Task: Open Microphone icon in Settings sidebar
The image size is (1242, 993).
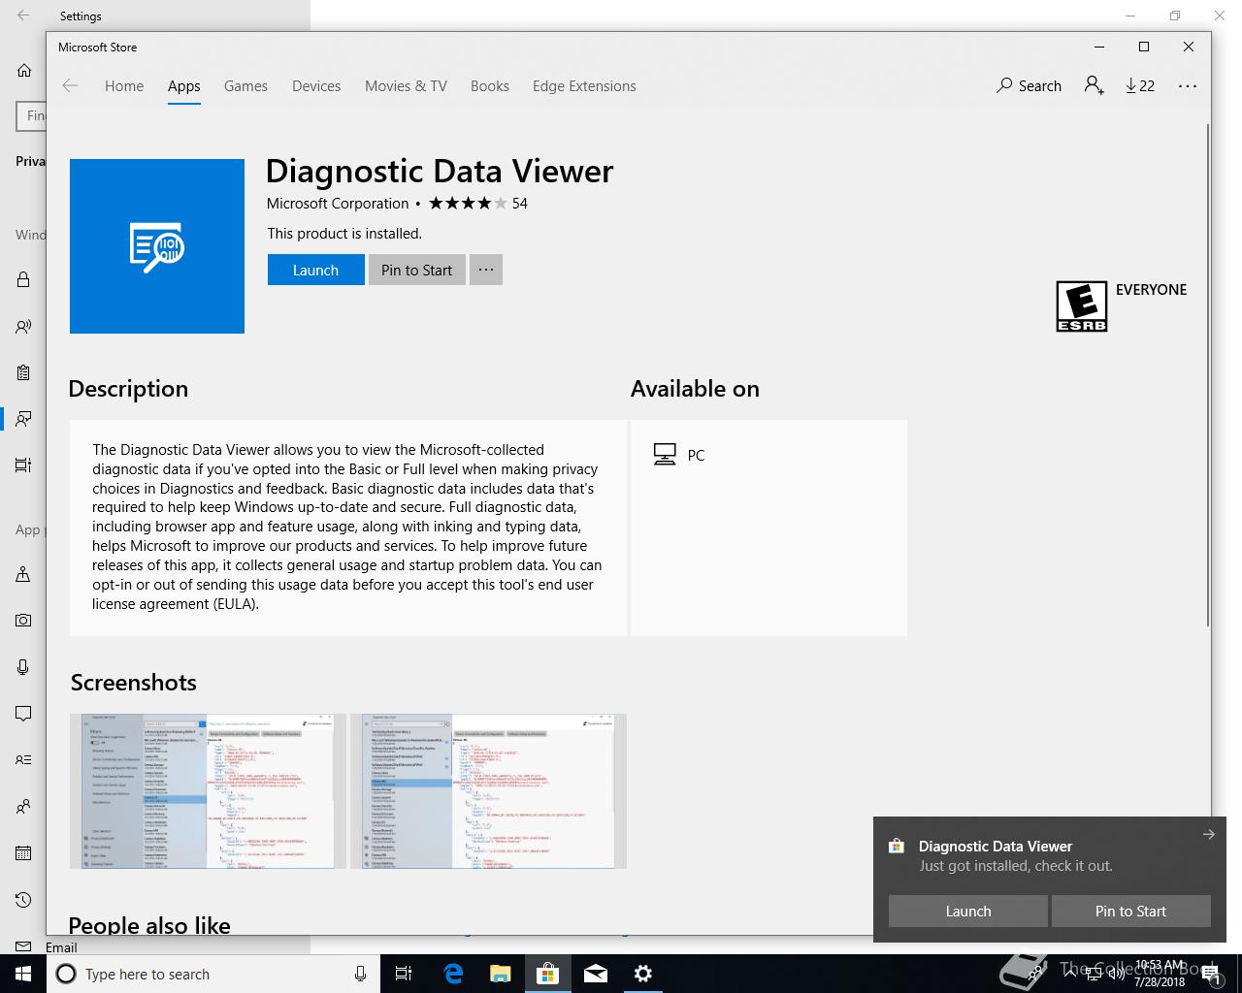Action: 23,667
